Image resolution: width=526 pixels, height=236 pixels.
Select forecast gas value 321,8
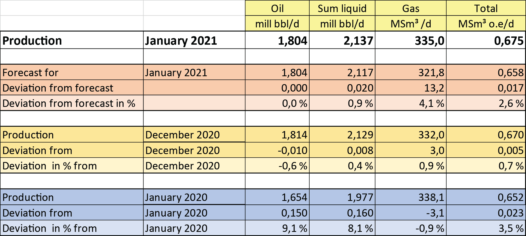click(x=411, y=72)
